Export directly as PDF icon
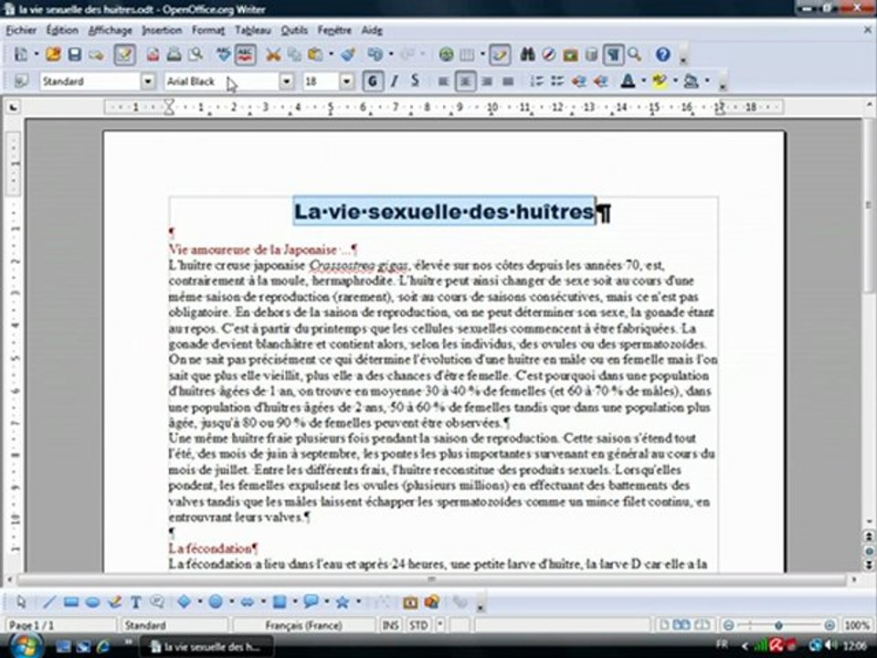Screen dimensions: 877x658 pyautogui.click(x=153, y=54)
